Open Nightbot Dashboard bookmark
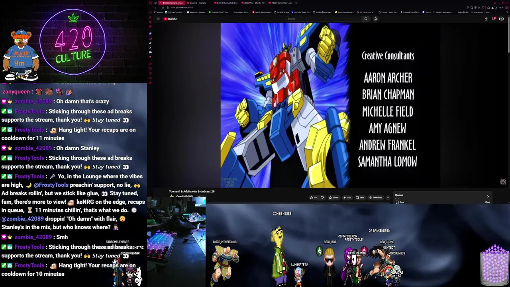 196,12
